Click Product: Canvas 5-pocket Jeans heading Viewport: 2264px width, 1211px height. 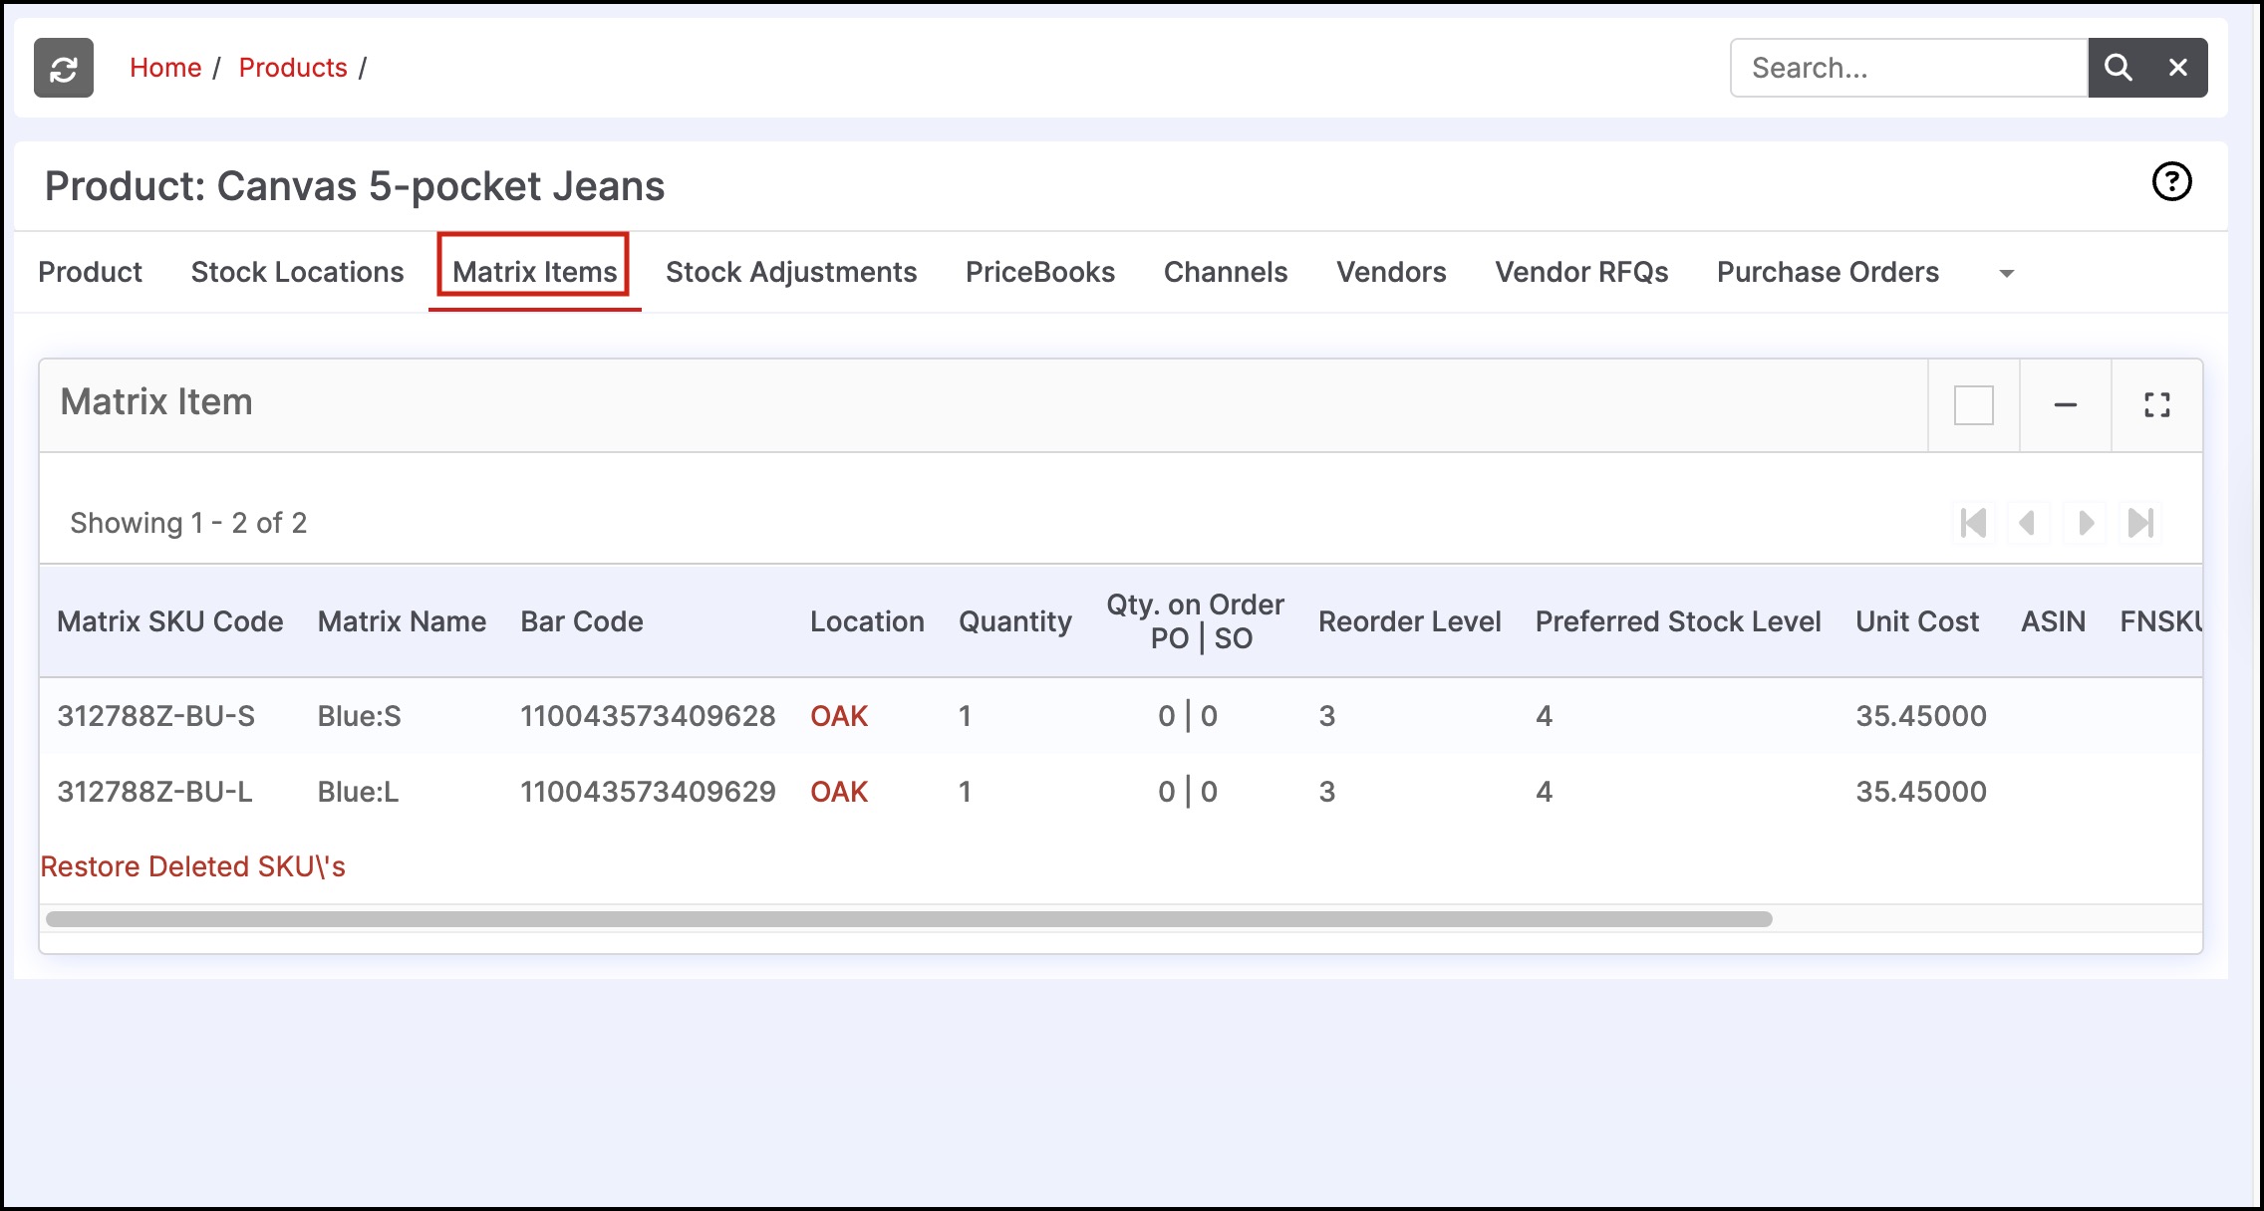pos(355,186)
